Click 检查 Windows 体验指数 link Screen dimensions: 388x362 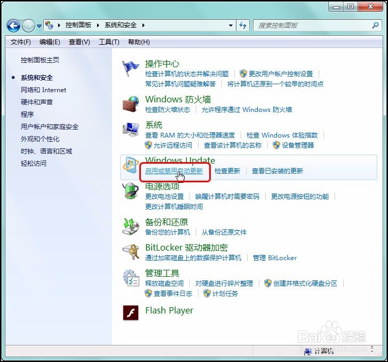[282, 135]
